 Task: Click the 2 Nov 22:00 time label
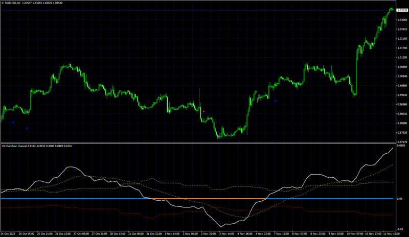click(x=209, y=234)
